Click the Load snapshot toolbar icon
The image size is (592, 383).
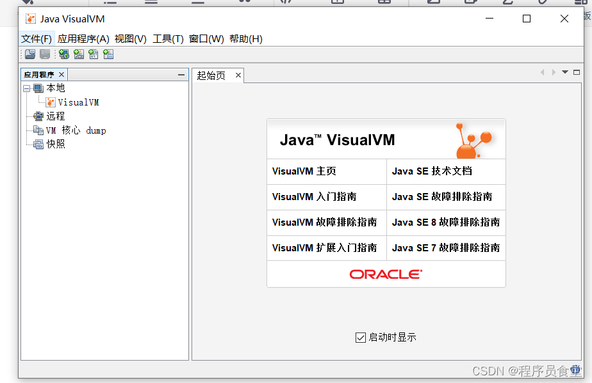[30, 54]
